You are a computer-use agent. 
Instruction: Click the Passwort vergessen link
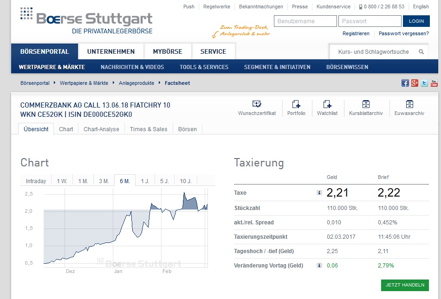click(x=403, y=33)
